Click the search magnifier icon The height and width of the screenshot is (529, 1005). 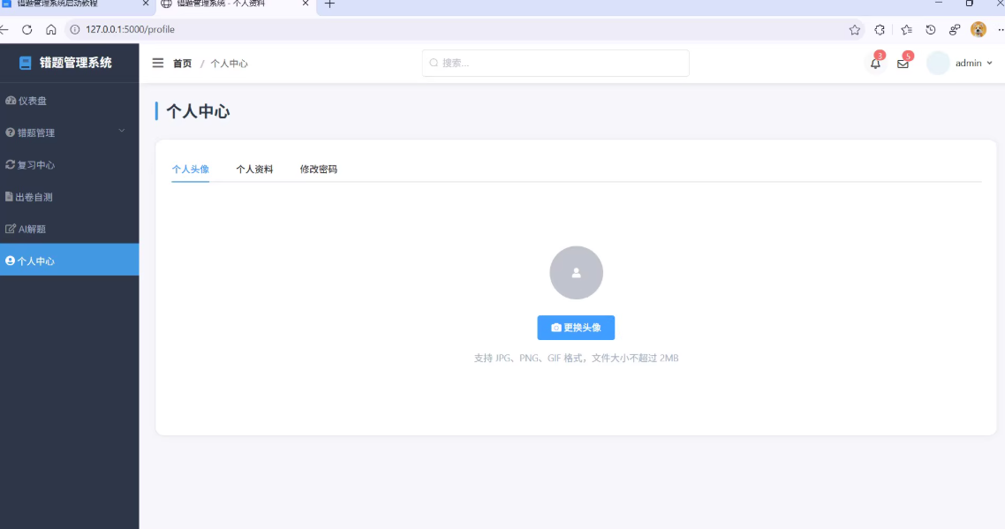tap(434, 63)
